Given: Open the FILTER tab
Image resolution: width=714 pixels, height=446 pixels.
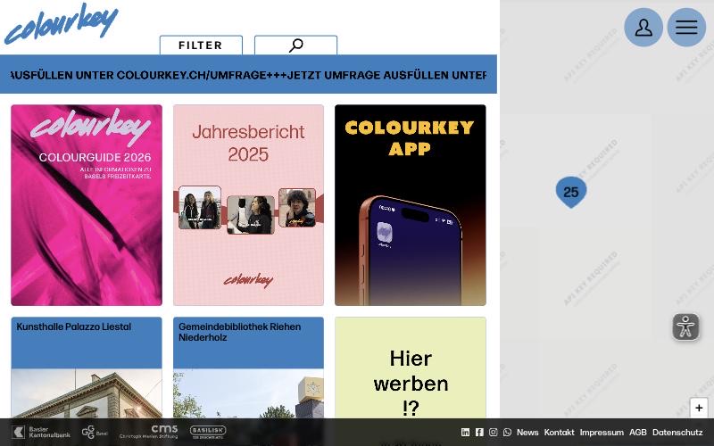Looking at the screenshot, I should [201, 45].
